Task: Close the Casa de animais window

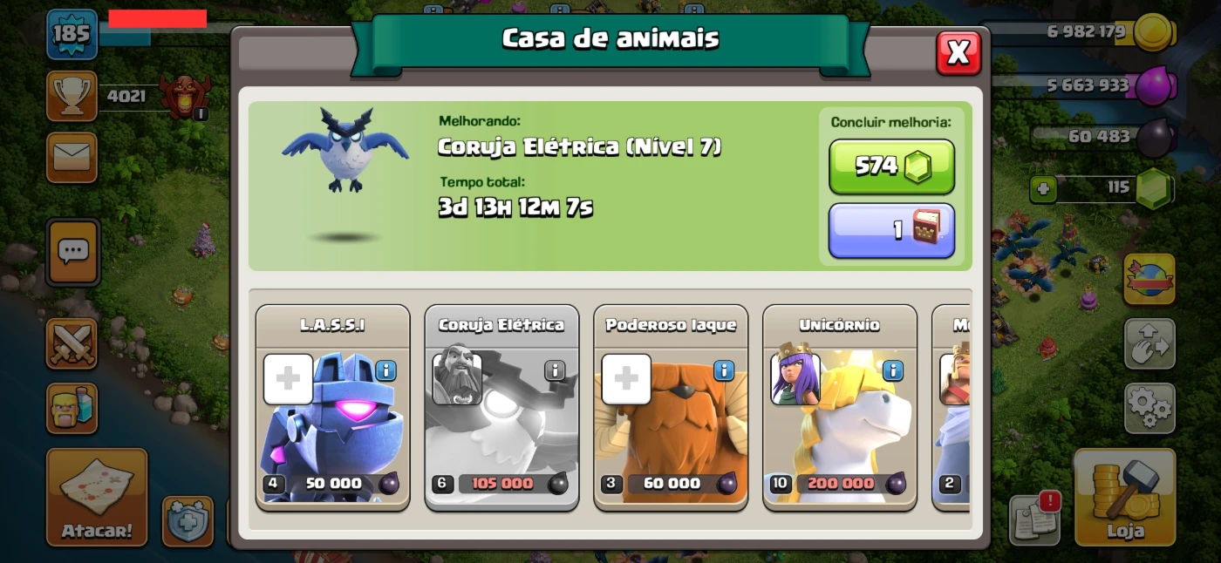Action: click(x=958, y=53)
